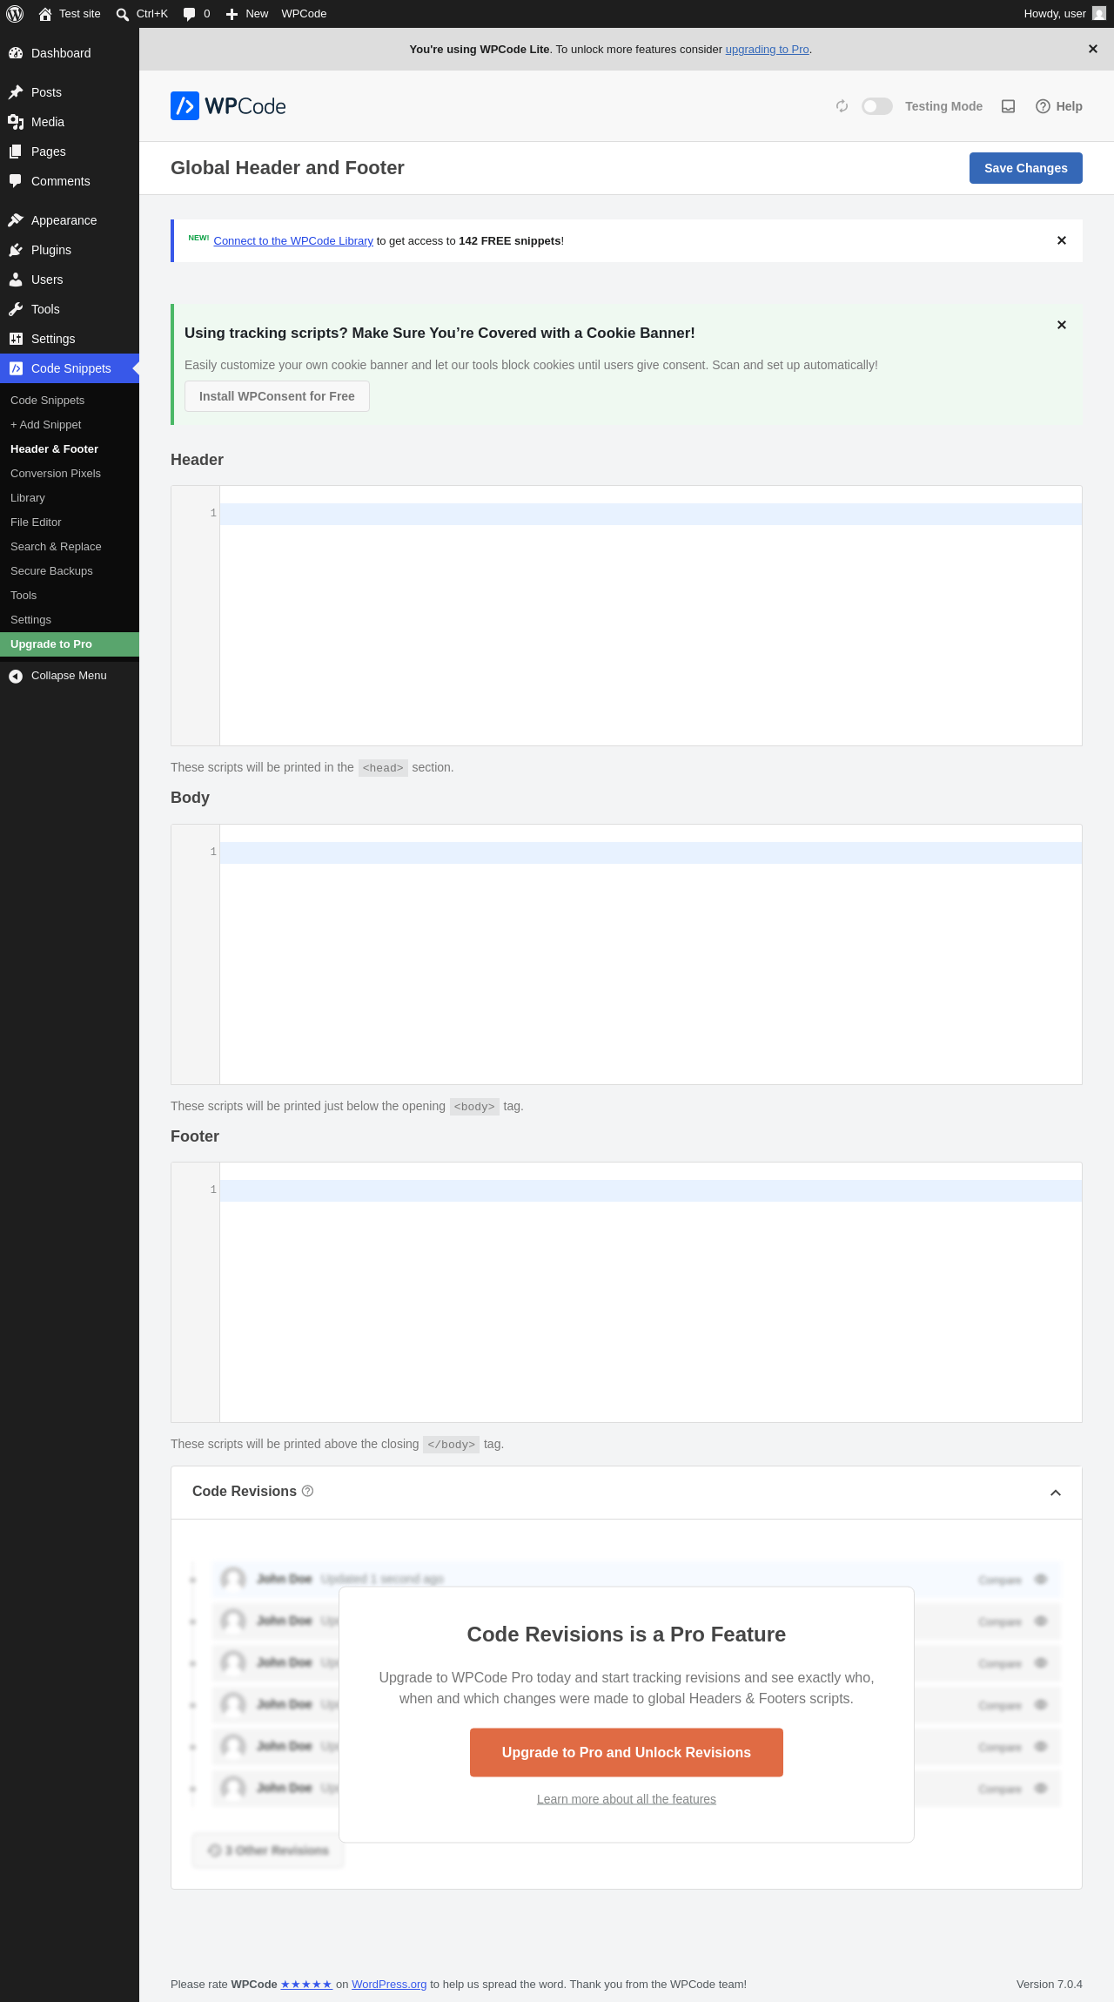Open the Appearance menu
Viewport: 1114px width, 2002px height.
[x=70, y=220]
